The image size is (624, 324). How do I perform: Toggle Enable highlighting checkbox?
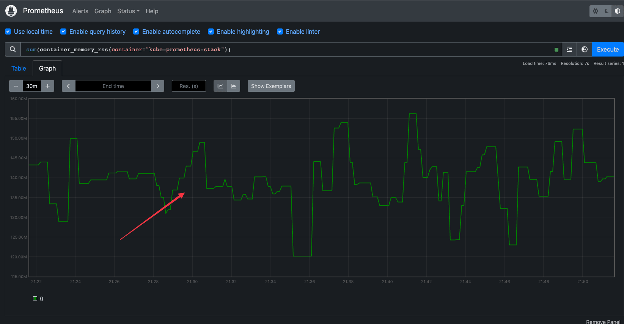coord(211,31)
